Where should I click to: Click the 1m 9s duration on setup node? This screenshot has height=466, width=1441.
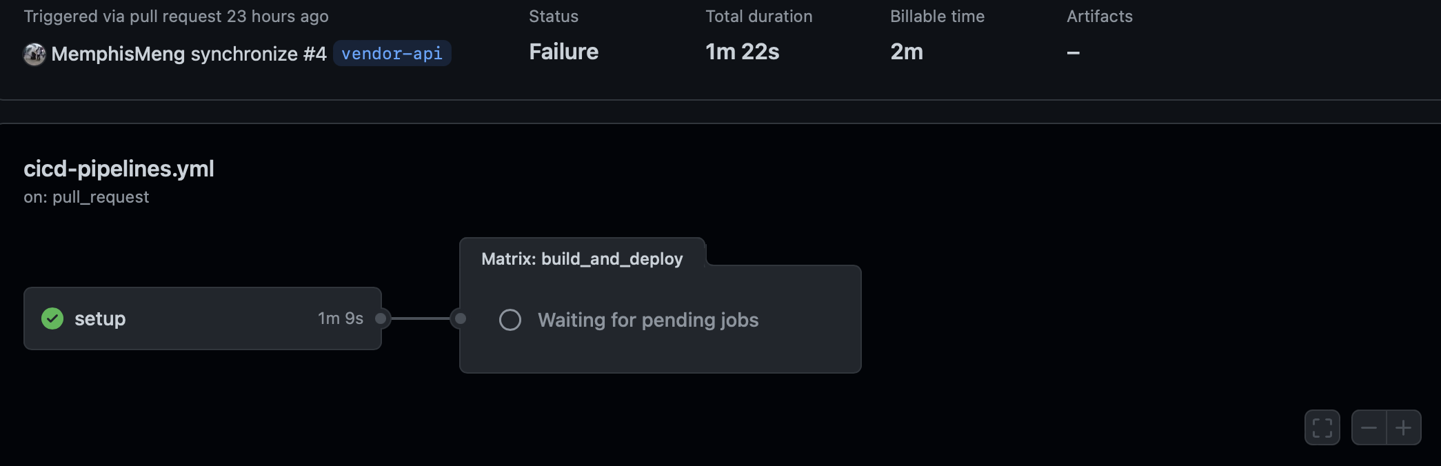[x=341, y=318]
